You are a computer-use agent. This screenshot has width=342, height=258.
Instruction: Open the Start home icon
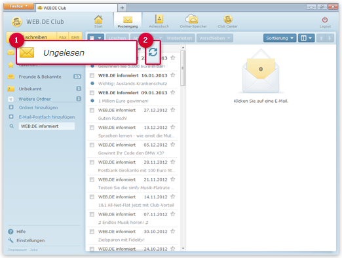(98, 22)
